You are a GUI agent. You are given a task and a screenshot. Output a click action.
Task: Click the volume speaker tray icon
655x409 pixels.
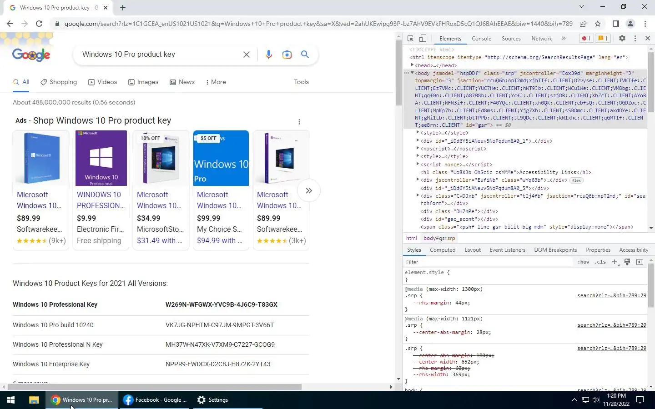pos(596,400)
